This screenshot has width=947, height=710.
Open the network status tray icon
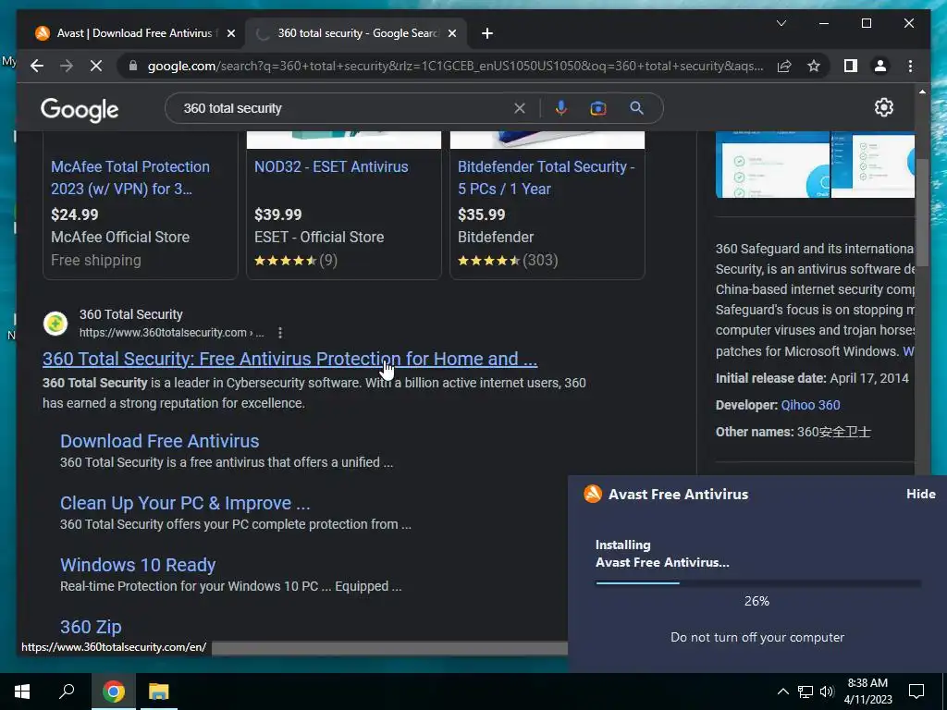point(806,692)
